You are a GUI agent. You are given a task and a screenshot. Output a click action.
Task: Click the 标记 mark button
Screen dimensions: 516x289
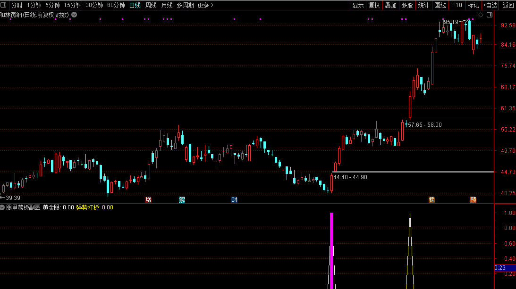coord(473,5)
